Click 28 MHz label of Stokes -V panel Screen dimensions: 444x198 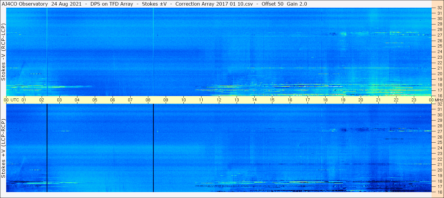pos(439,29)
